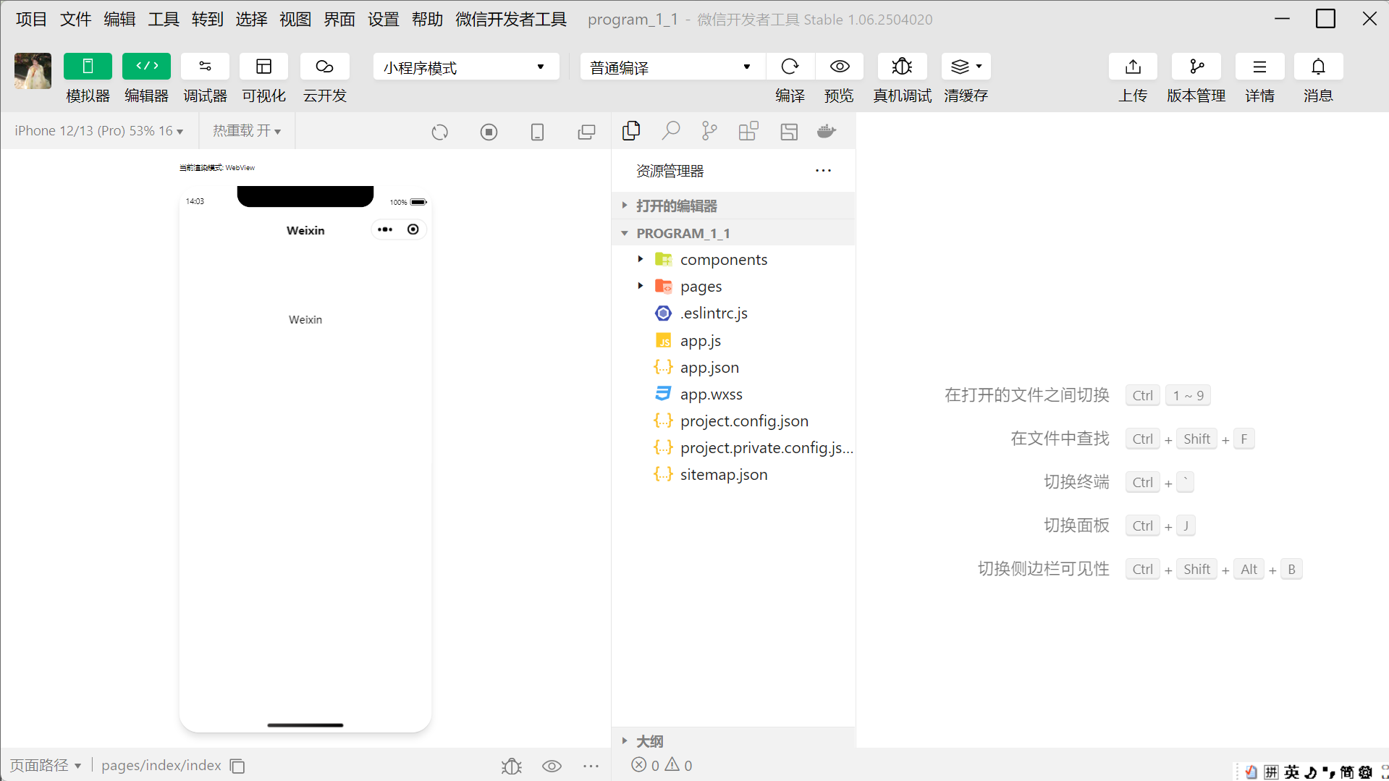Open the Visualization panel
Screen dimensions: 1389x781
pos(263,67)
